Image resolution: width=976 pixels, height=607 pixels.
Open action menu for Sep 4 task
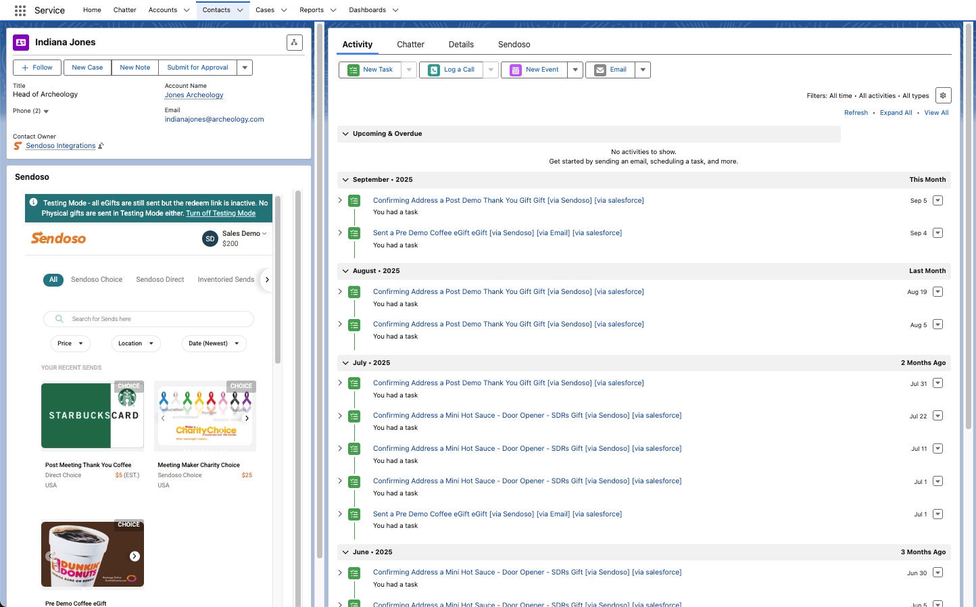(937, 233)
